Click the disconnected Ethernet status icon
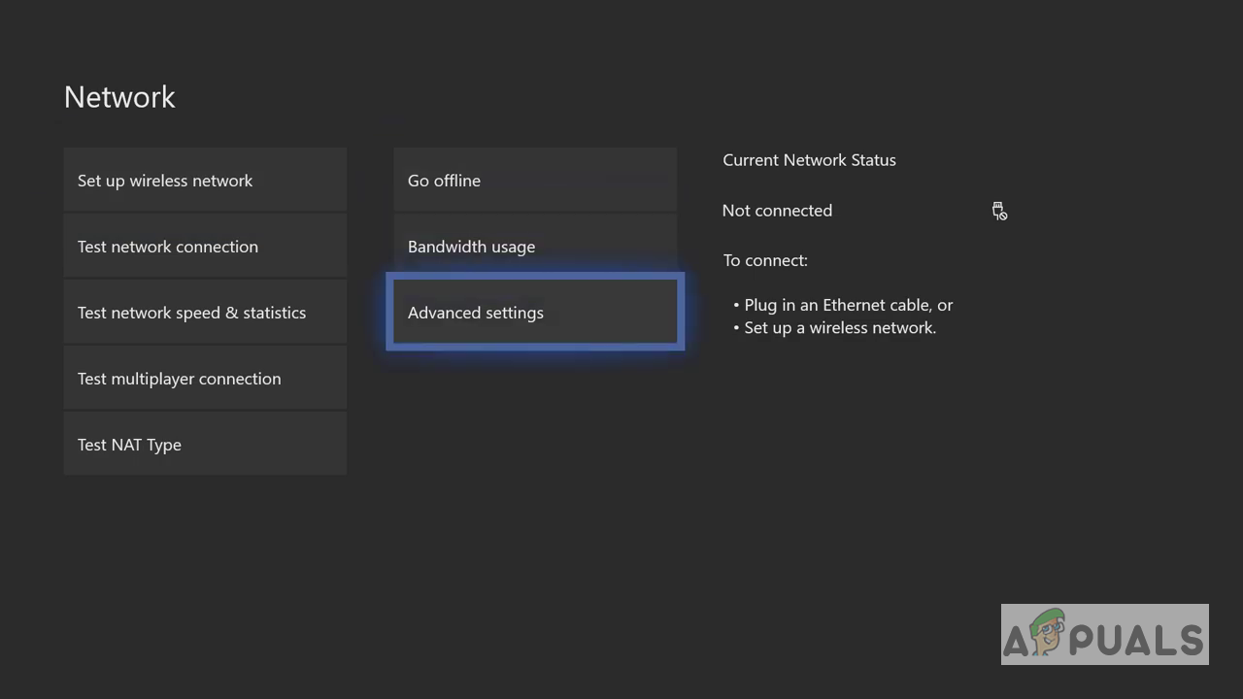This screenshot has width=1243, height=699. [x=999, y=211]
